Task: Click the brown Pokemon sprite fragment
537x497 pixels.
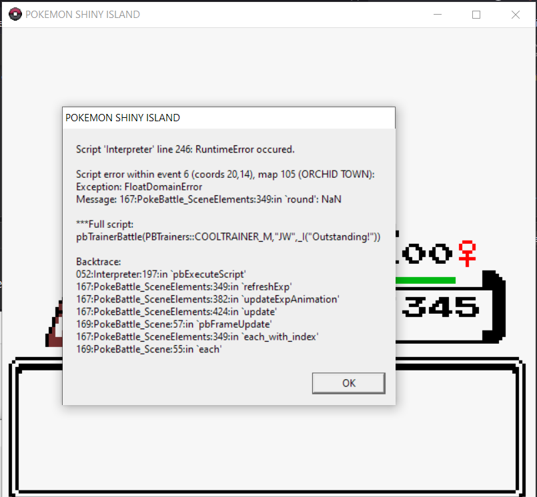Action: (x=54, y=324)
